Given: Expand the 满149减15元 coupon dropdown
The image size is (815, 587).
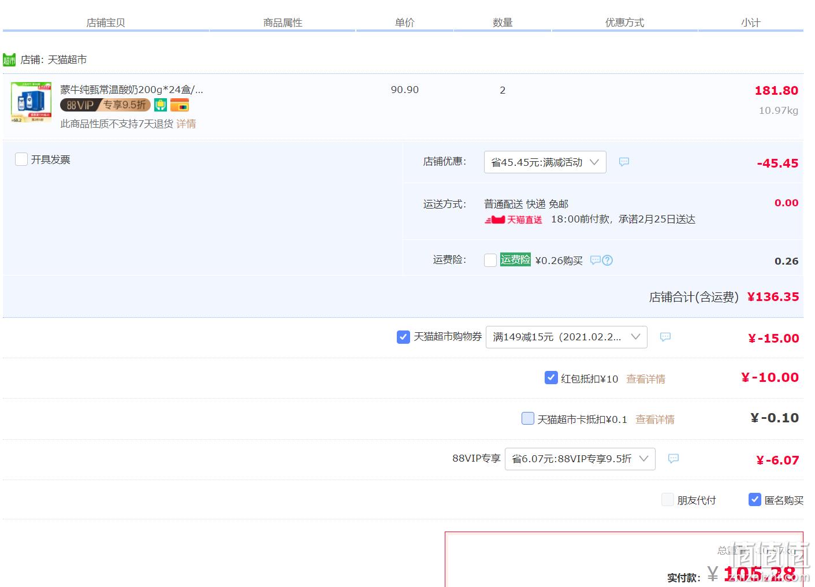Looking at the screenshot, I should pyautogui.click(x=567, y=337).
